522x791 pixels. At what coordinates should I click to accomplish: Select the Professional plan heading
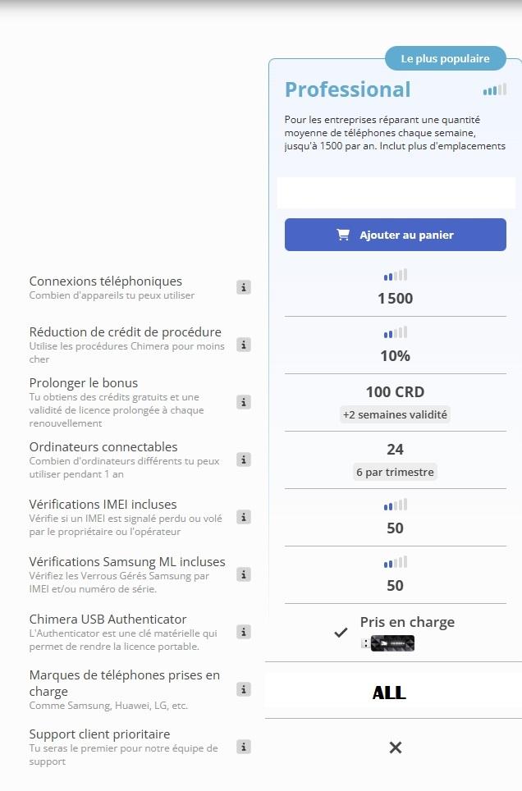click(347, 89)
